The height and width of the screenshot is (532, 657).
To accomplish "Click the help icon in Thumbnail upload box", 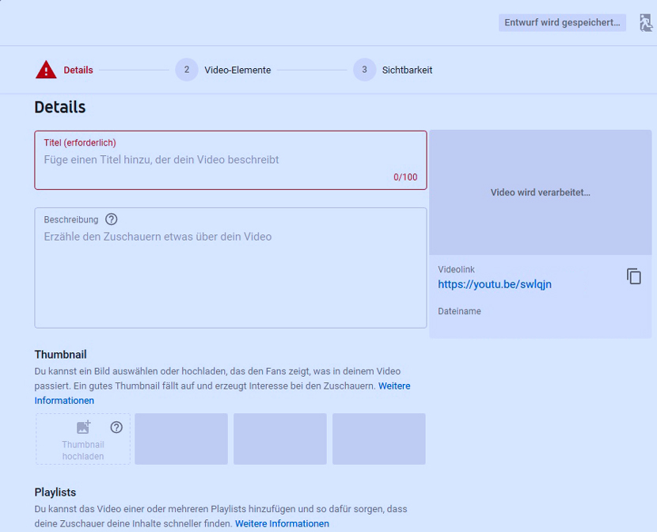I will [x=116, y=427].
